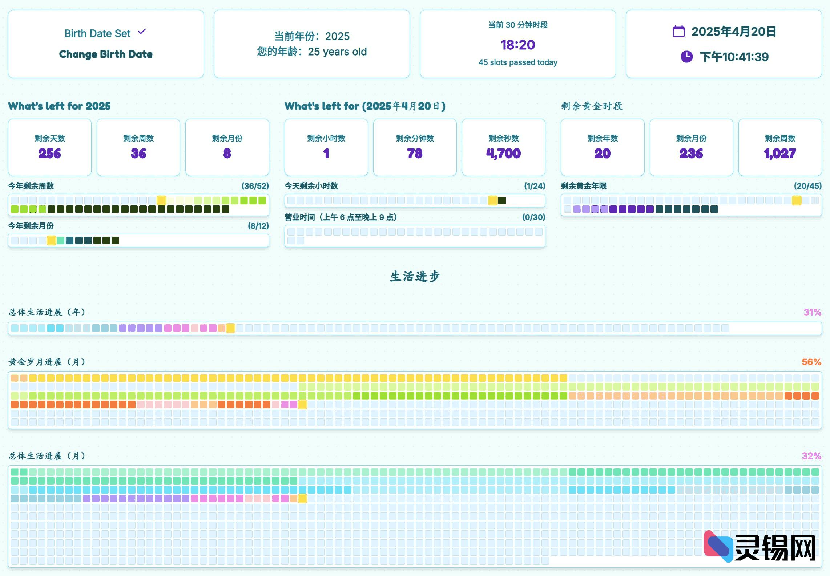Viewport: 830px width, 576px height.
Task: Click the 灵锡网 logo watermark
Action: [760, 547]
